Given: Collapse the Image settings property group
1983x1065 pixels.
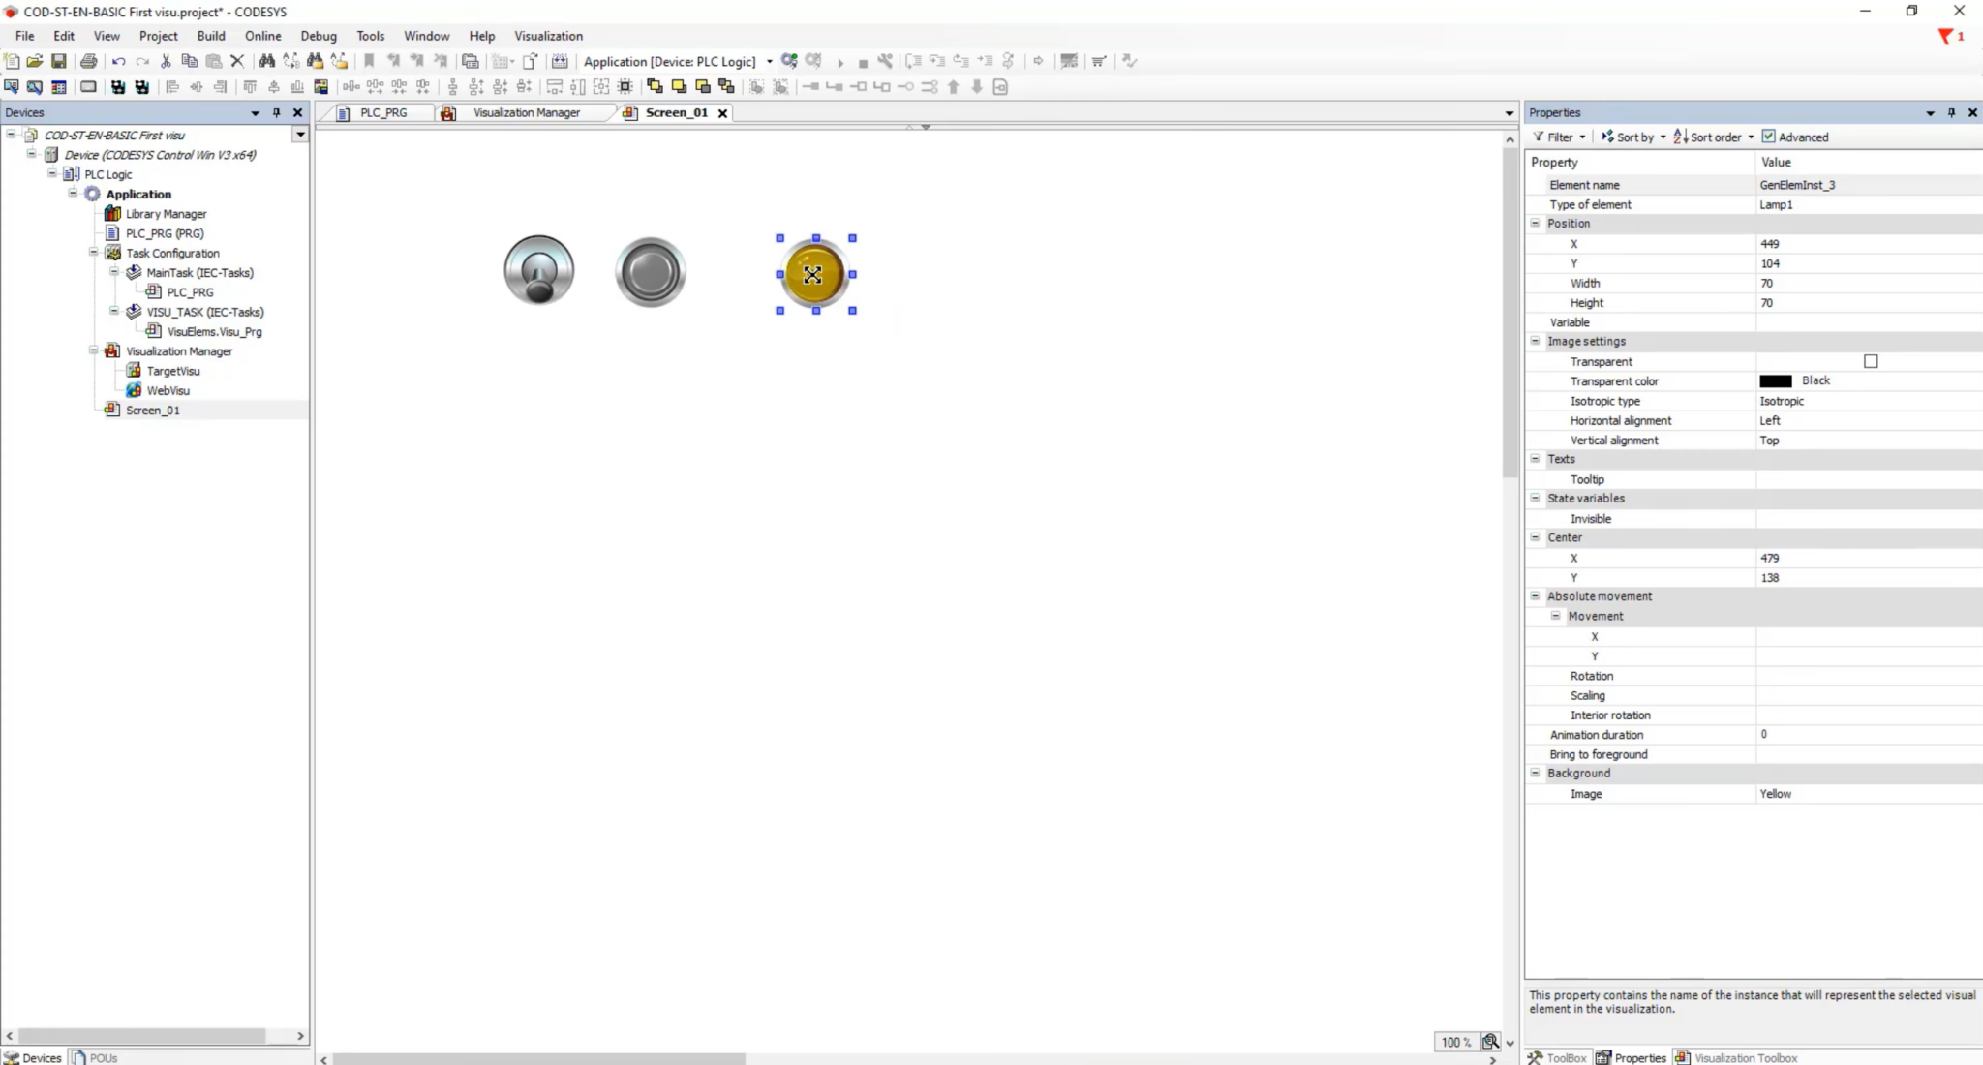Looking at the screenshot, I should coord(1535,341).
